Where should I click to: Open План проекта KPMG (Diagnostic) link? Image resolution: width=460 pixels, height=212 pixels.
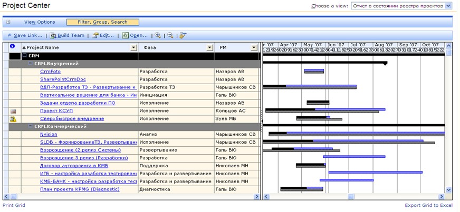(80, 189)
